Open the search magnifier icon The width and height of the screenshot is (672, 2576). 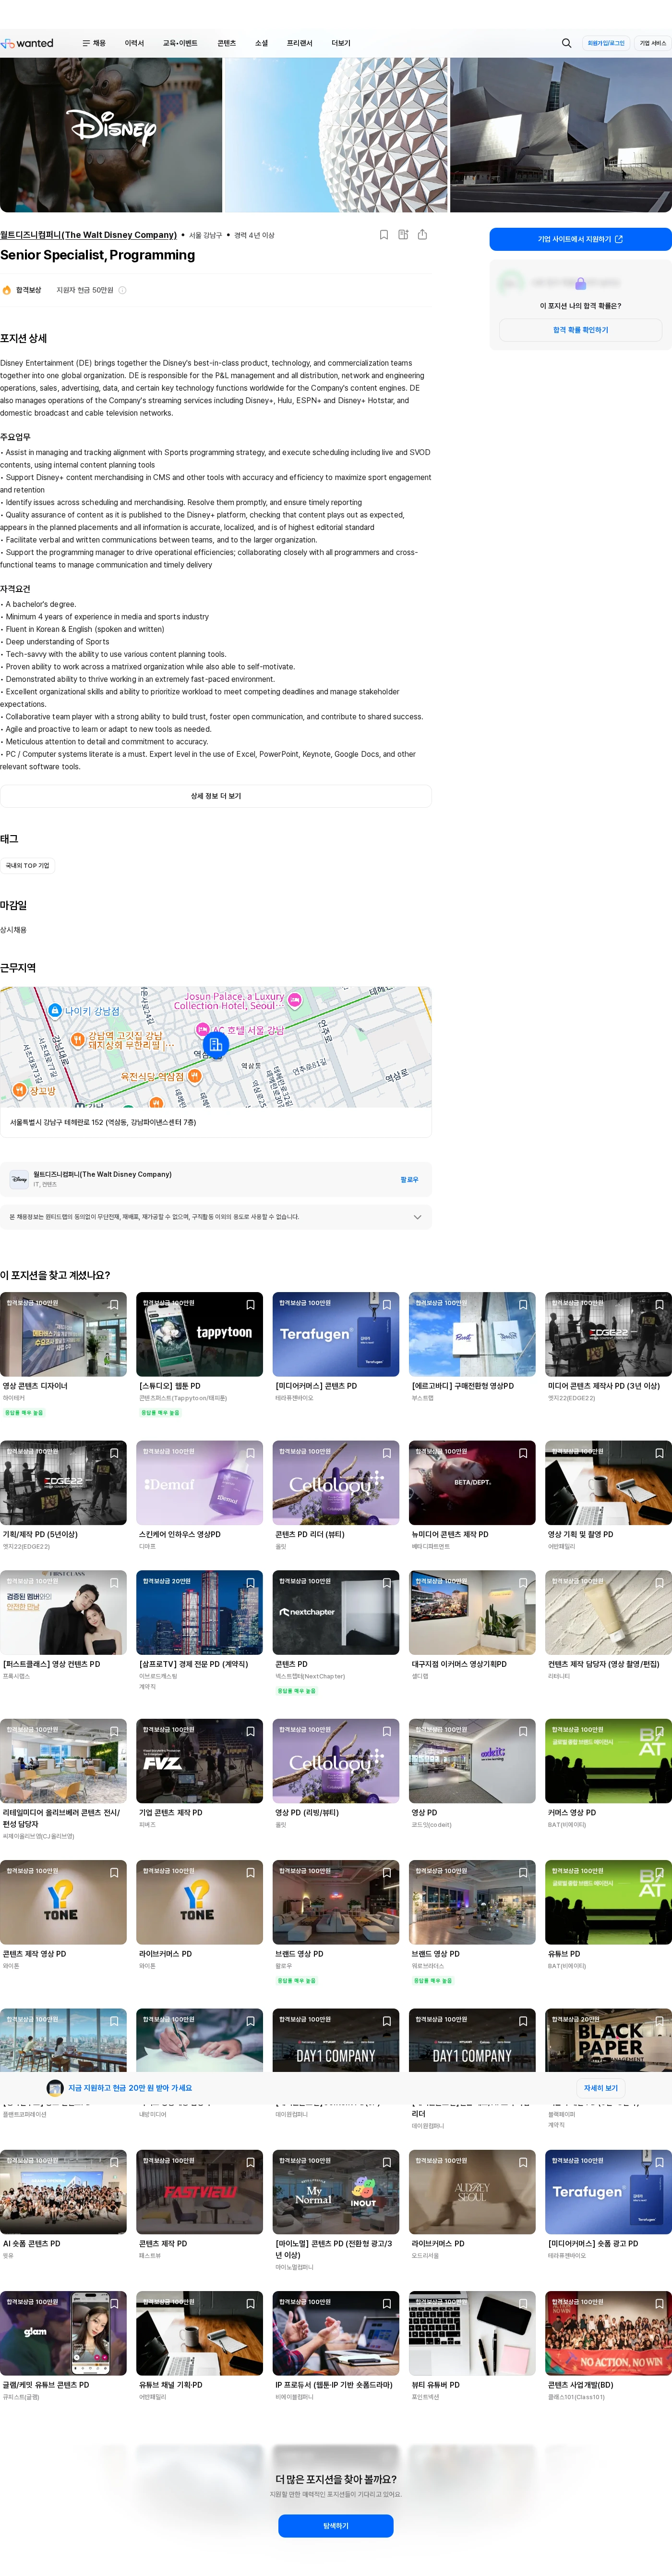[566, 43]
